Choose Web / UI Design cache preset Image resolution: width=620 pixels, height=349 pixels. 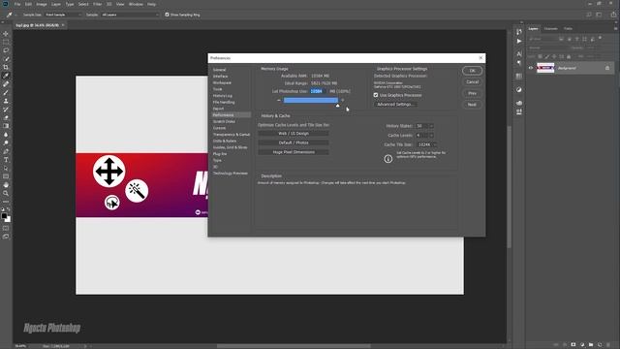pos(294,134)
